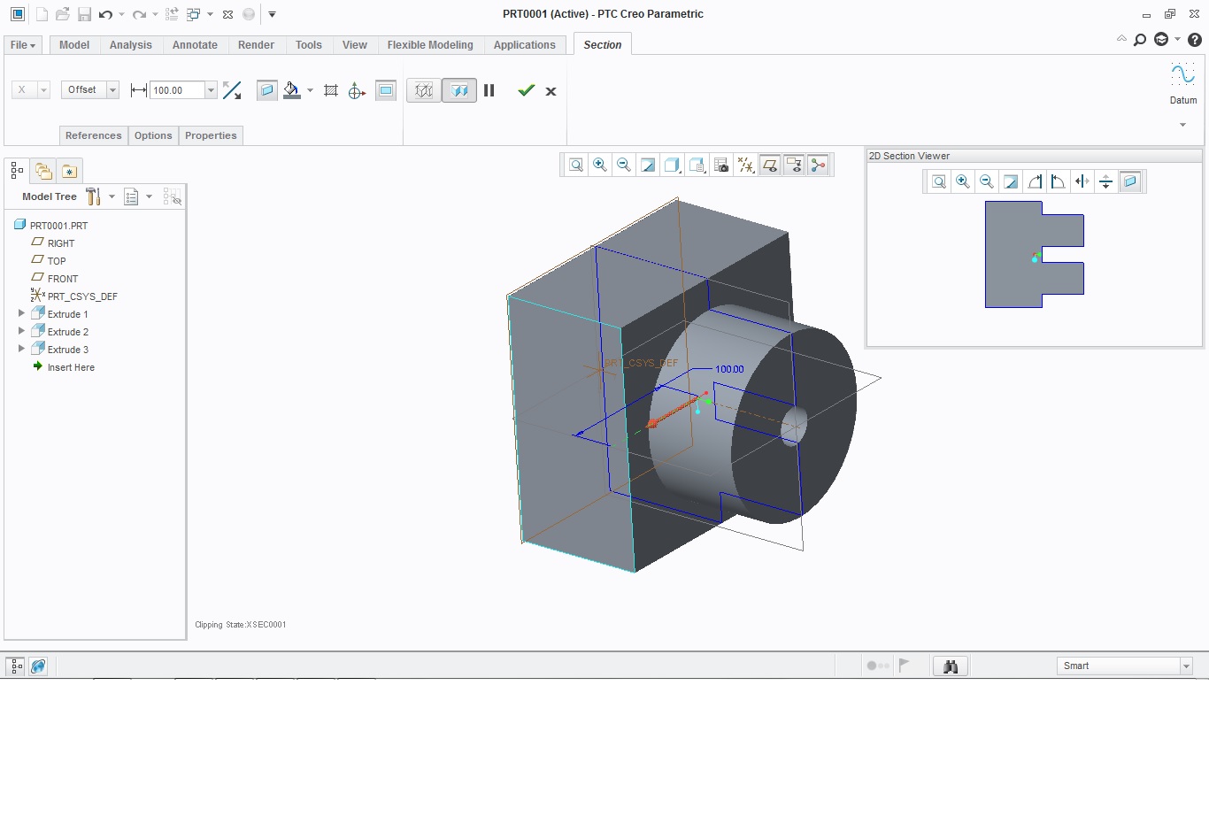Open the quick access toolbar customize arrow
The width and height of the screenshot is (1209, 839).
coord(272,14)
